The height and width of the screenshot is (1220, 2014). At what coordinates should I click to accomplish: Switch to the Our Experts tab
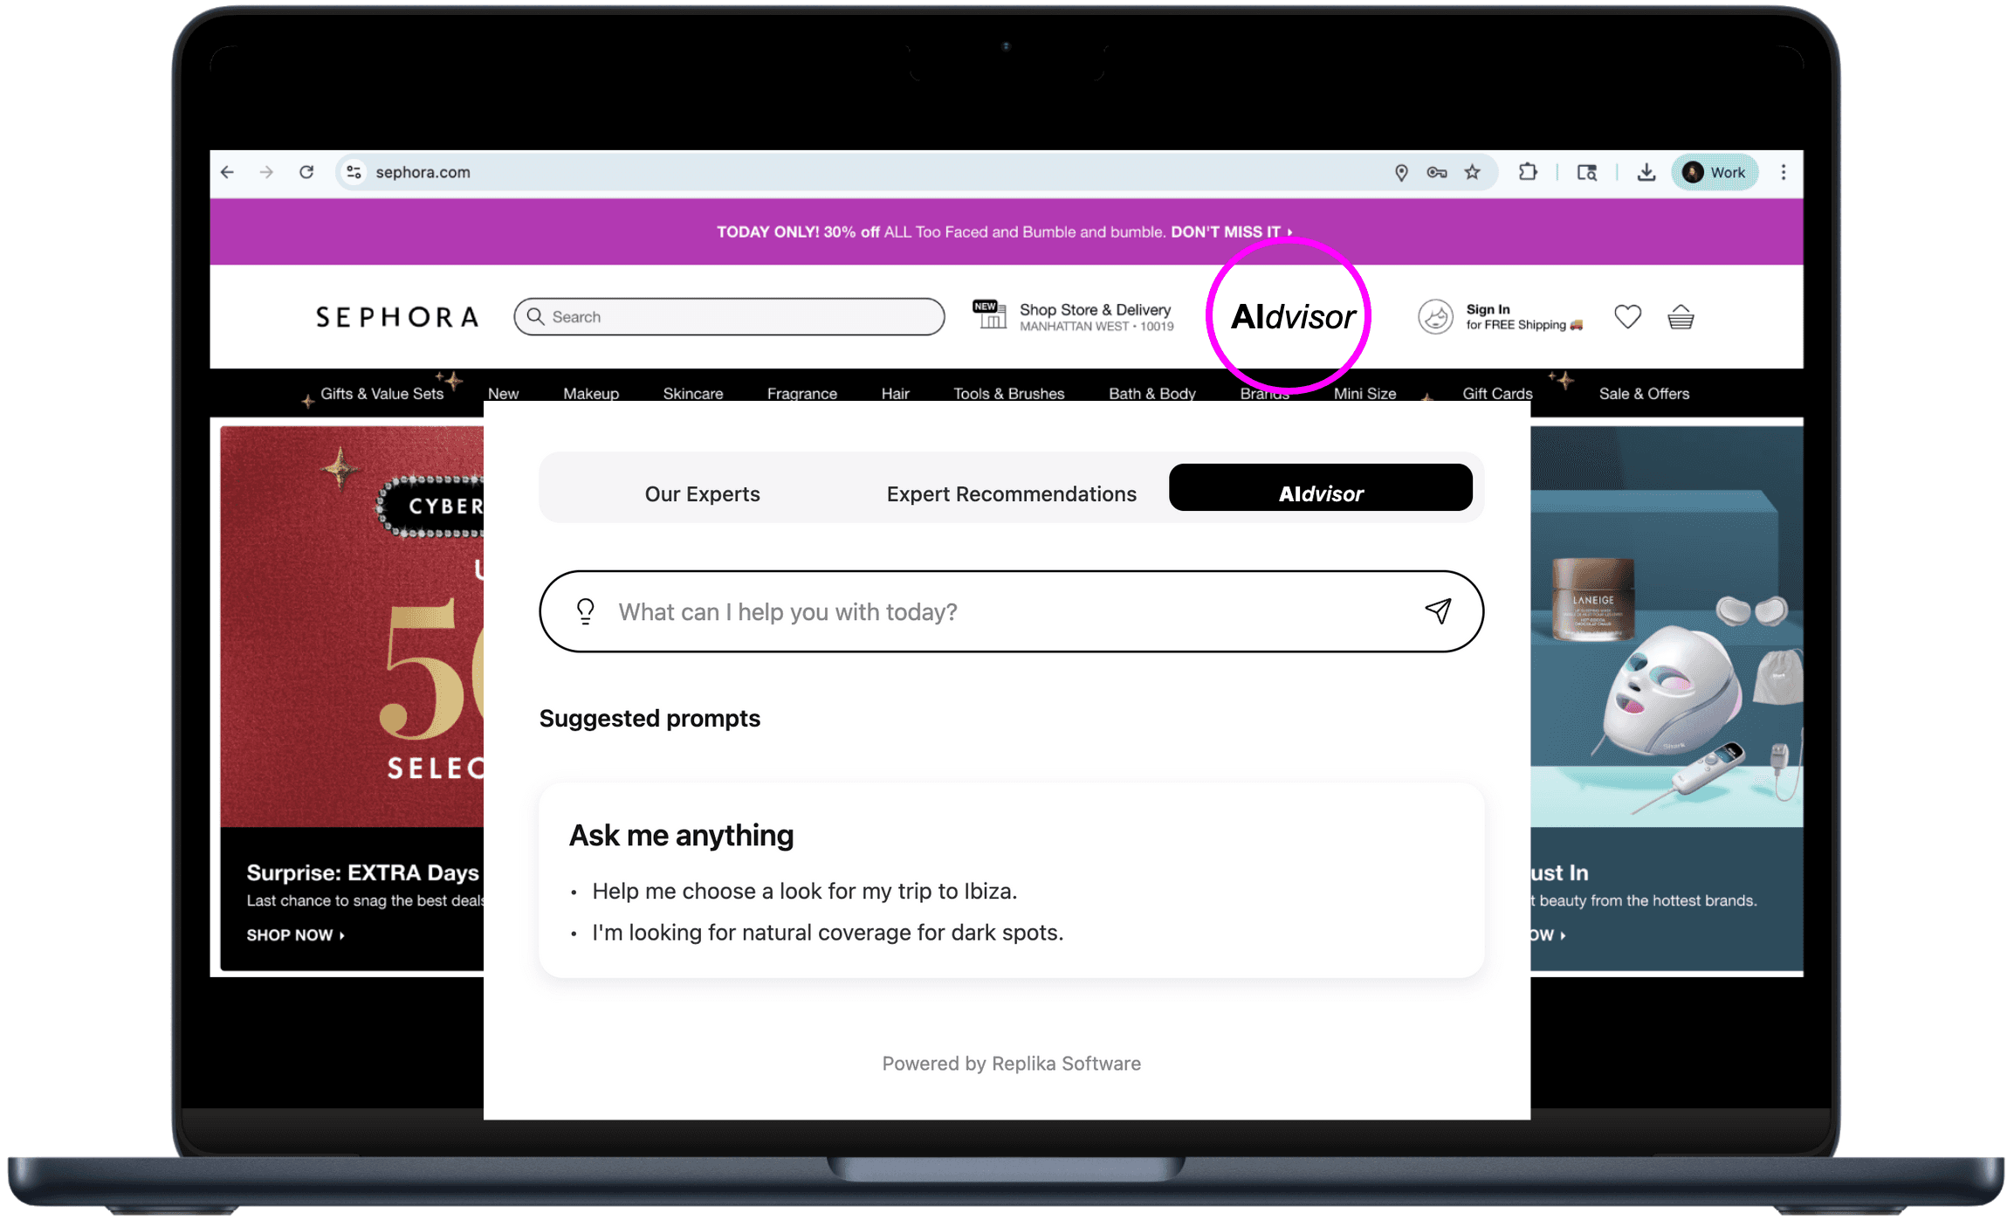pos(702,493)
